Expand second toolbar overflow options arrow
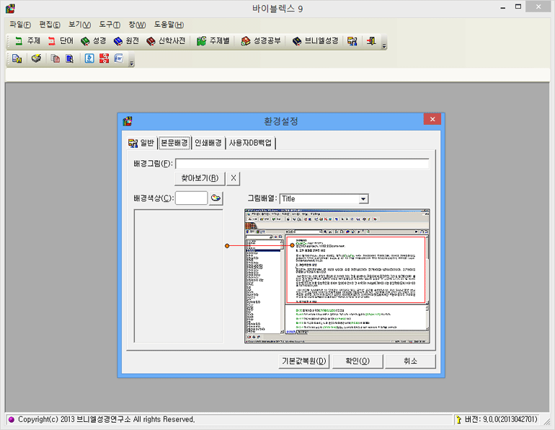This screenshot has height=430, width=555. (x=132, y=63)
